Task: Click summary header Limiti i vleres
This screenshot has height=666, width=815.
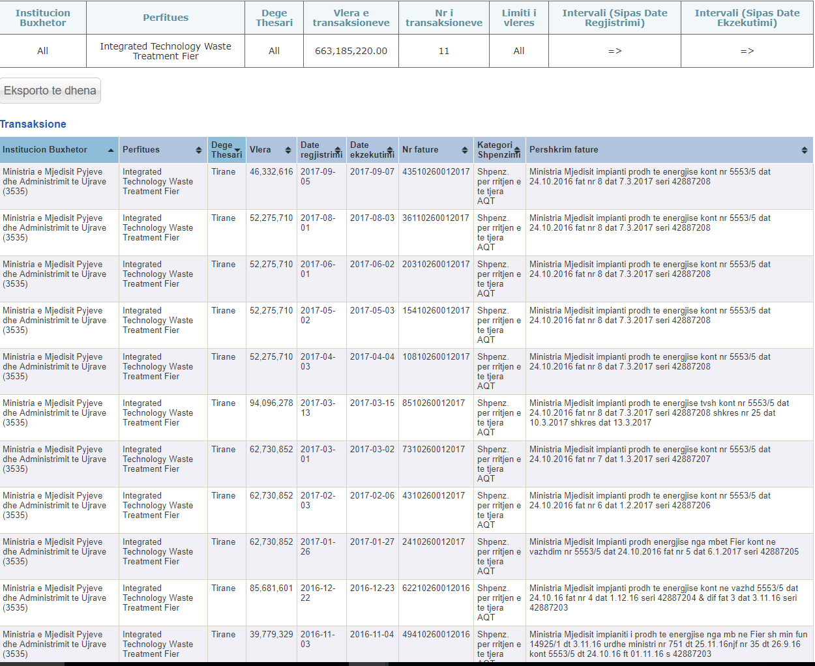Action: pyautogui.click(x=519, y=18)
